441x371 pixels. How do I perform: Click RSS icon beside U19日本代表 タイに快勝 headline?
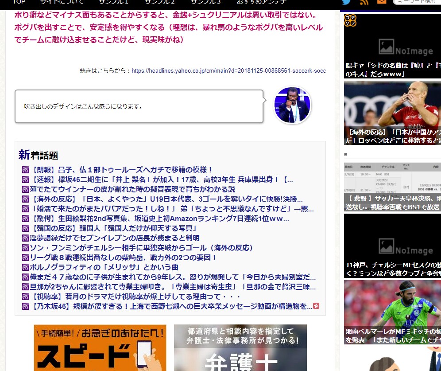point(26,199)
